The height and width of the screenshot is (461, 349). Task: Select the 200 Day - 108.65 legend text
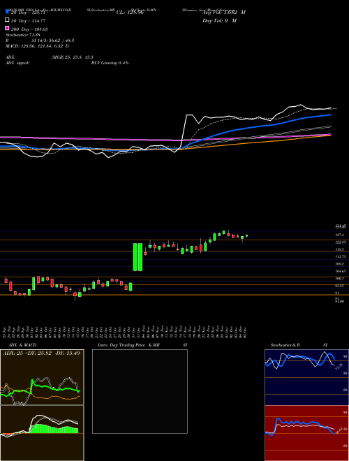pyautogui.click(x=30, y=29)
